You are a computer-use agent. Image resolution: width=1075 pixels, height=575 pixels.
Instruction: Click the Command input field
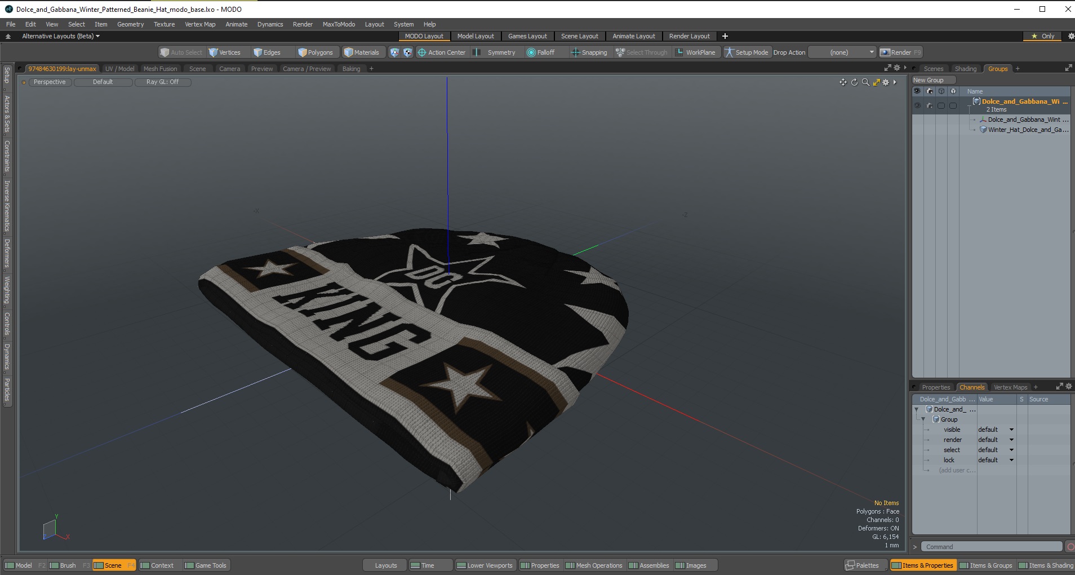[992, 547]
